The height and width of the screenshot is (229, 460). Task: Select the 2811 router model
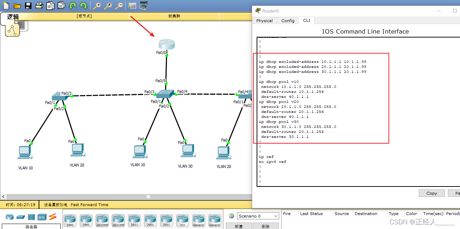pyautogui.click(x=134, y=220)
